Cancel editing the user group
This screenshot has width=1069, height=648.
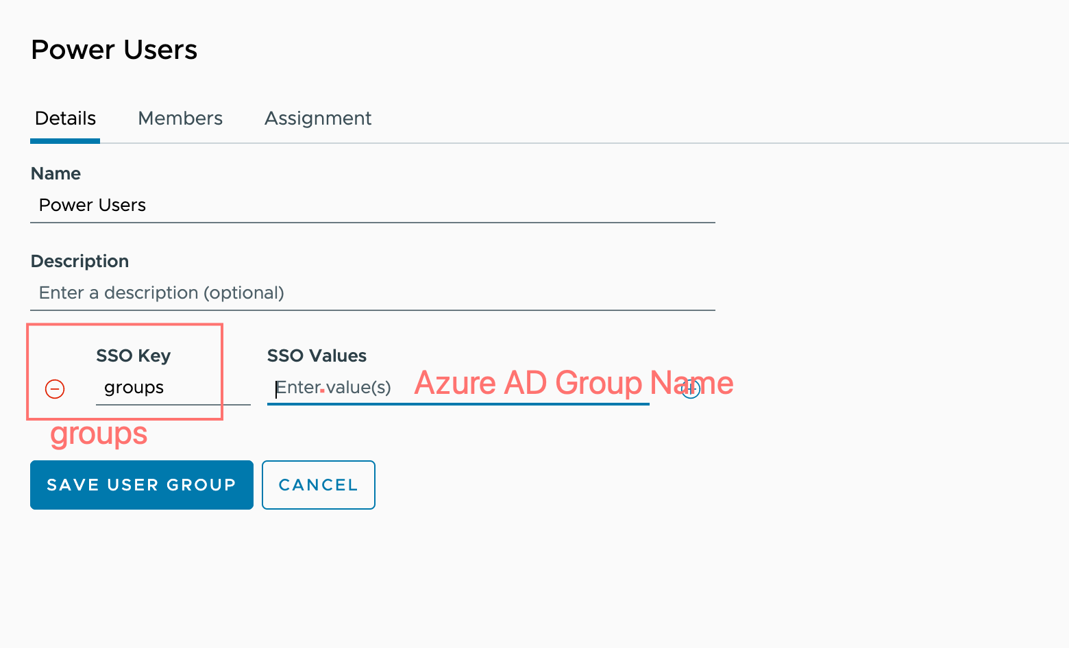click(319, 485)
